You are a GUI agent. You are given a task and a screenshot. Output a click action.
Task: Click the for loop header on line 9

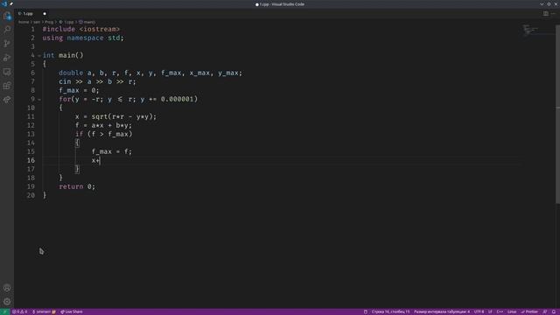(129, 99)
